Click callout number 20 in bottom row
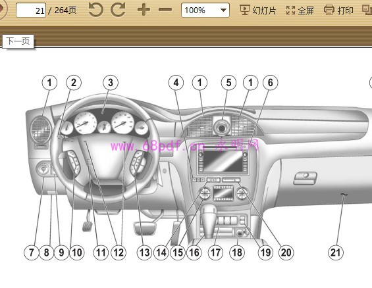 [x=286, y=252]
